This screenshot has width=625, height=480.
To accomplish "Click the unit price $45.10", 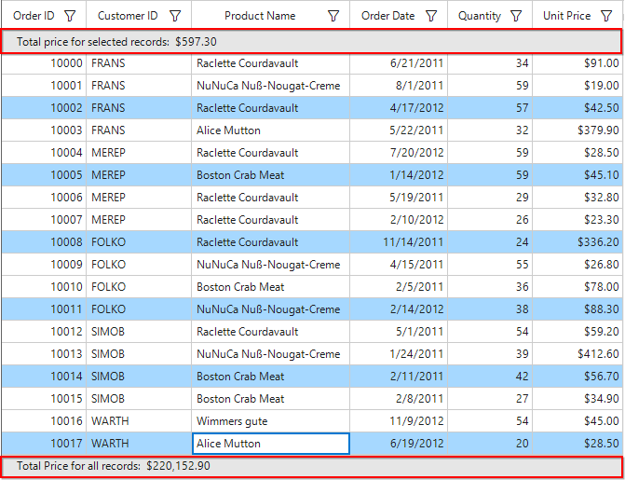I will pyautogui.click(x=577, y=175).
